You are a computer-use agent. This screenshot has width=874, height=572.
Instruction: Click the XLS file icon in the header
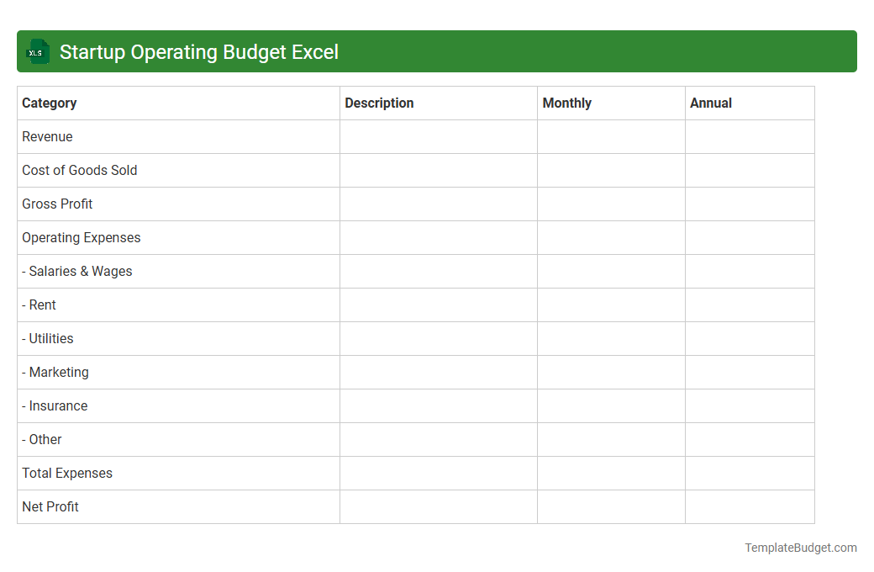click(x=37, y=51)
